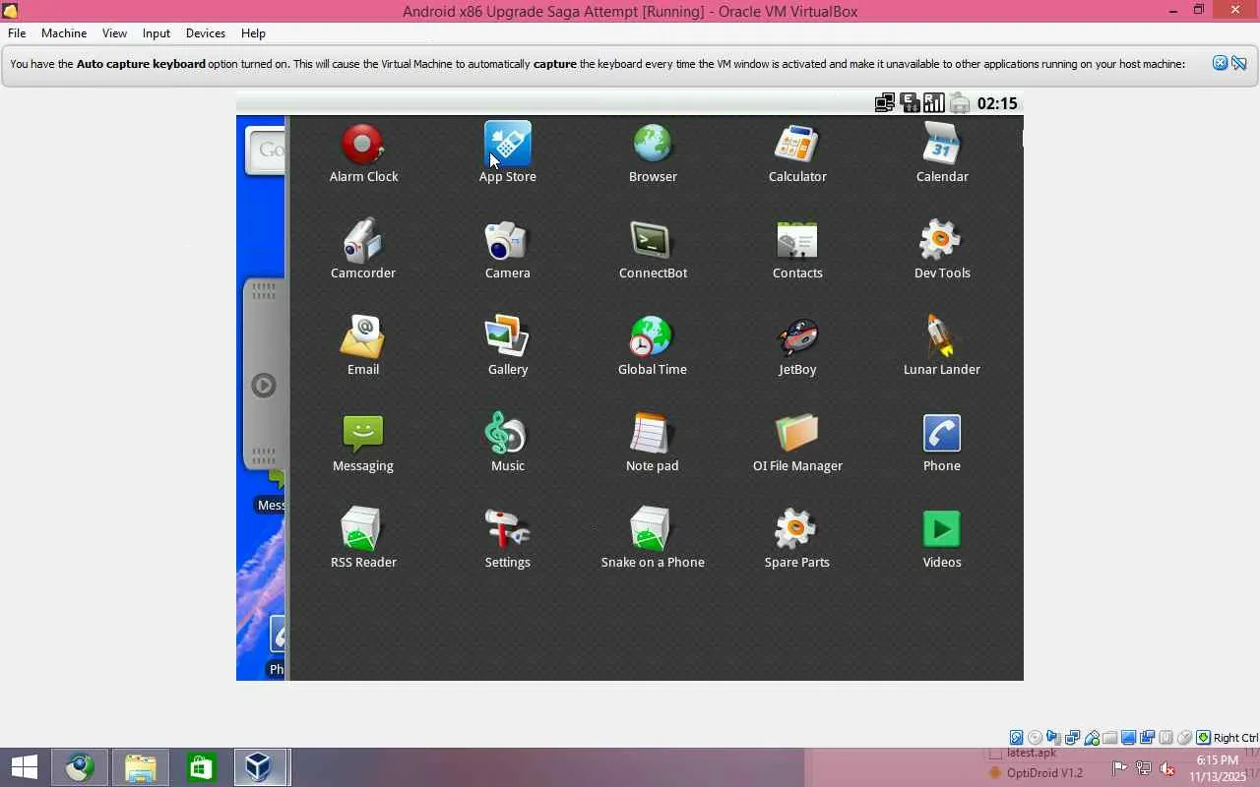Switch to VirtualBox taskbar button
The height and width of the screenshot is (787, 1260).
(260, 767)
